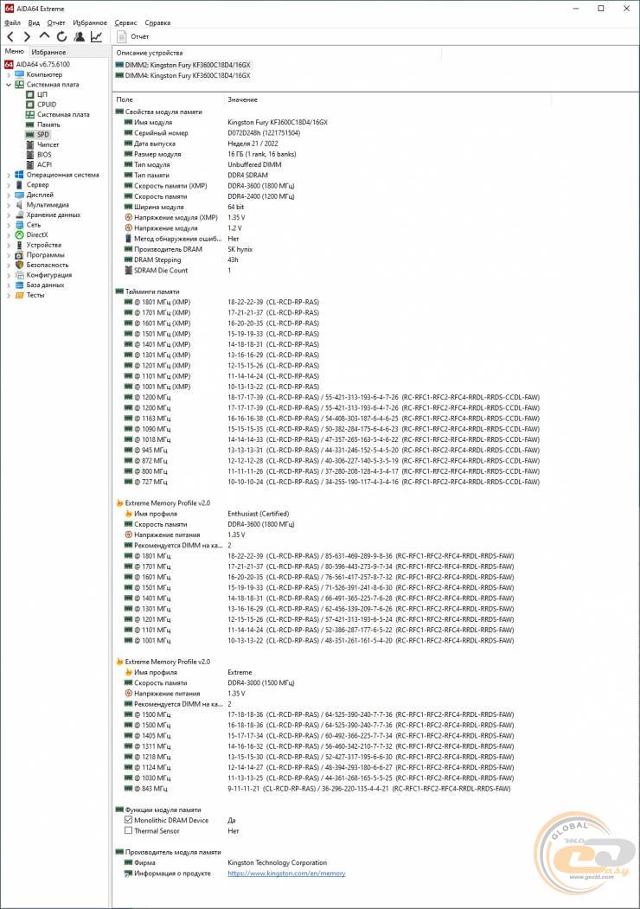Viewport: 640px width, 909px height.
Task: Expand the Дисплей tree node
Action: 8,195
